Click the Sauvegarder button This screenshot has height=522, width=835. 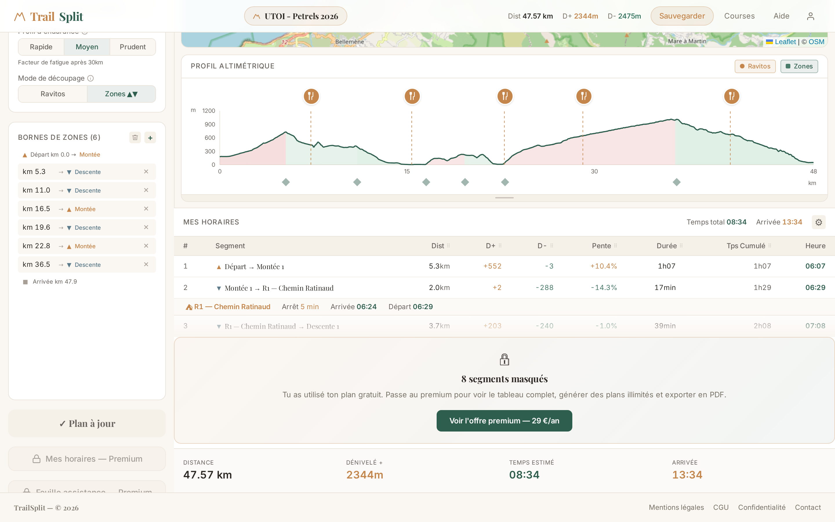(x=682, y=16)
